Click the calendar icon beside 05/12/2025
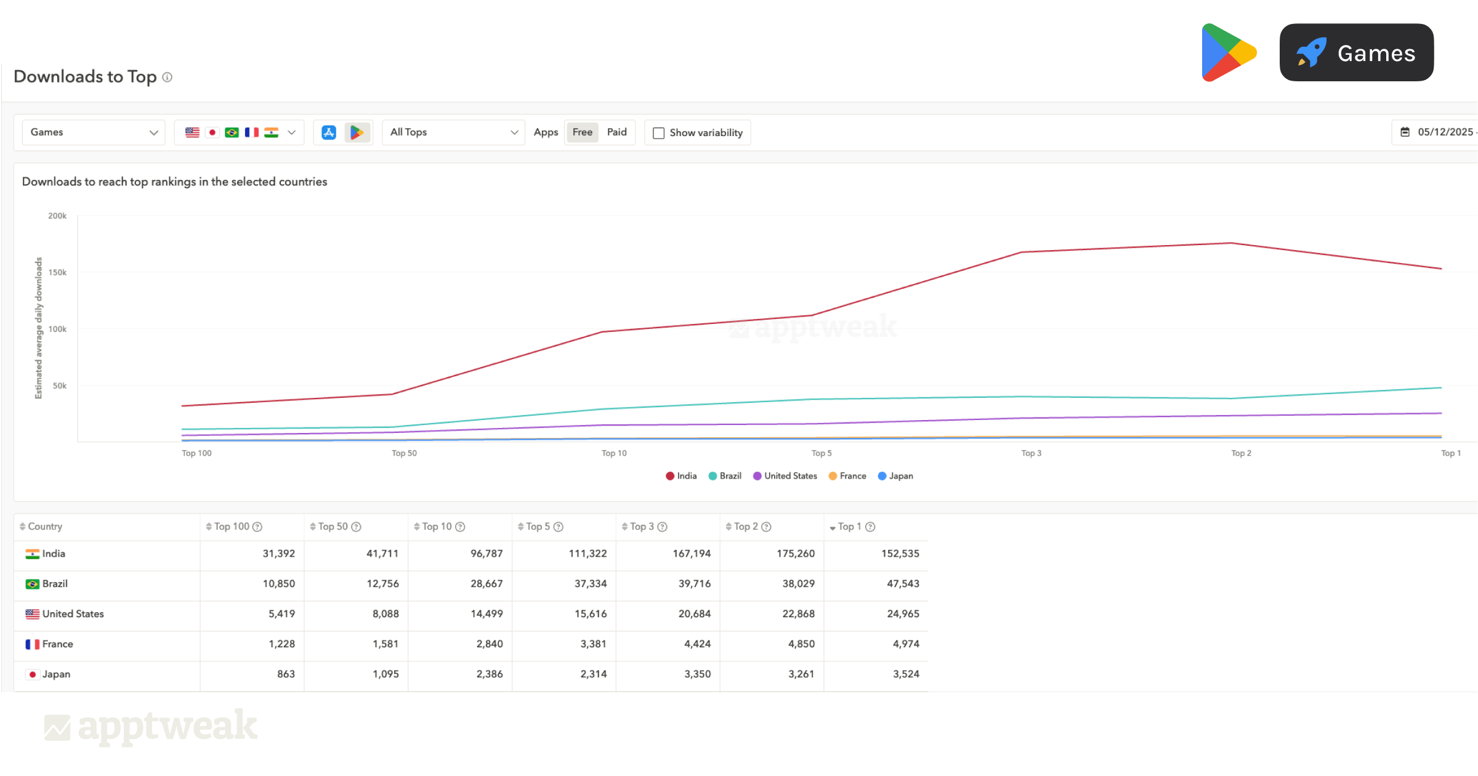Image resolution: width=1478 pixels, height=776 pixels. click(1405, 132)
